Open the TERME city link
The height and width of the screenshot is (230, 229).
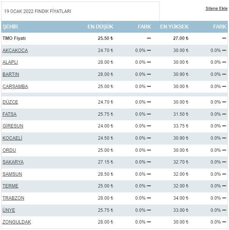[10, 186]
